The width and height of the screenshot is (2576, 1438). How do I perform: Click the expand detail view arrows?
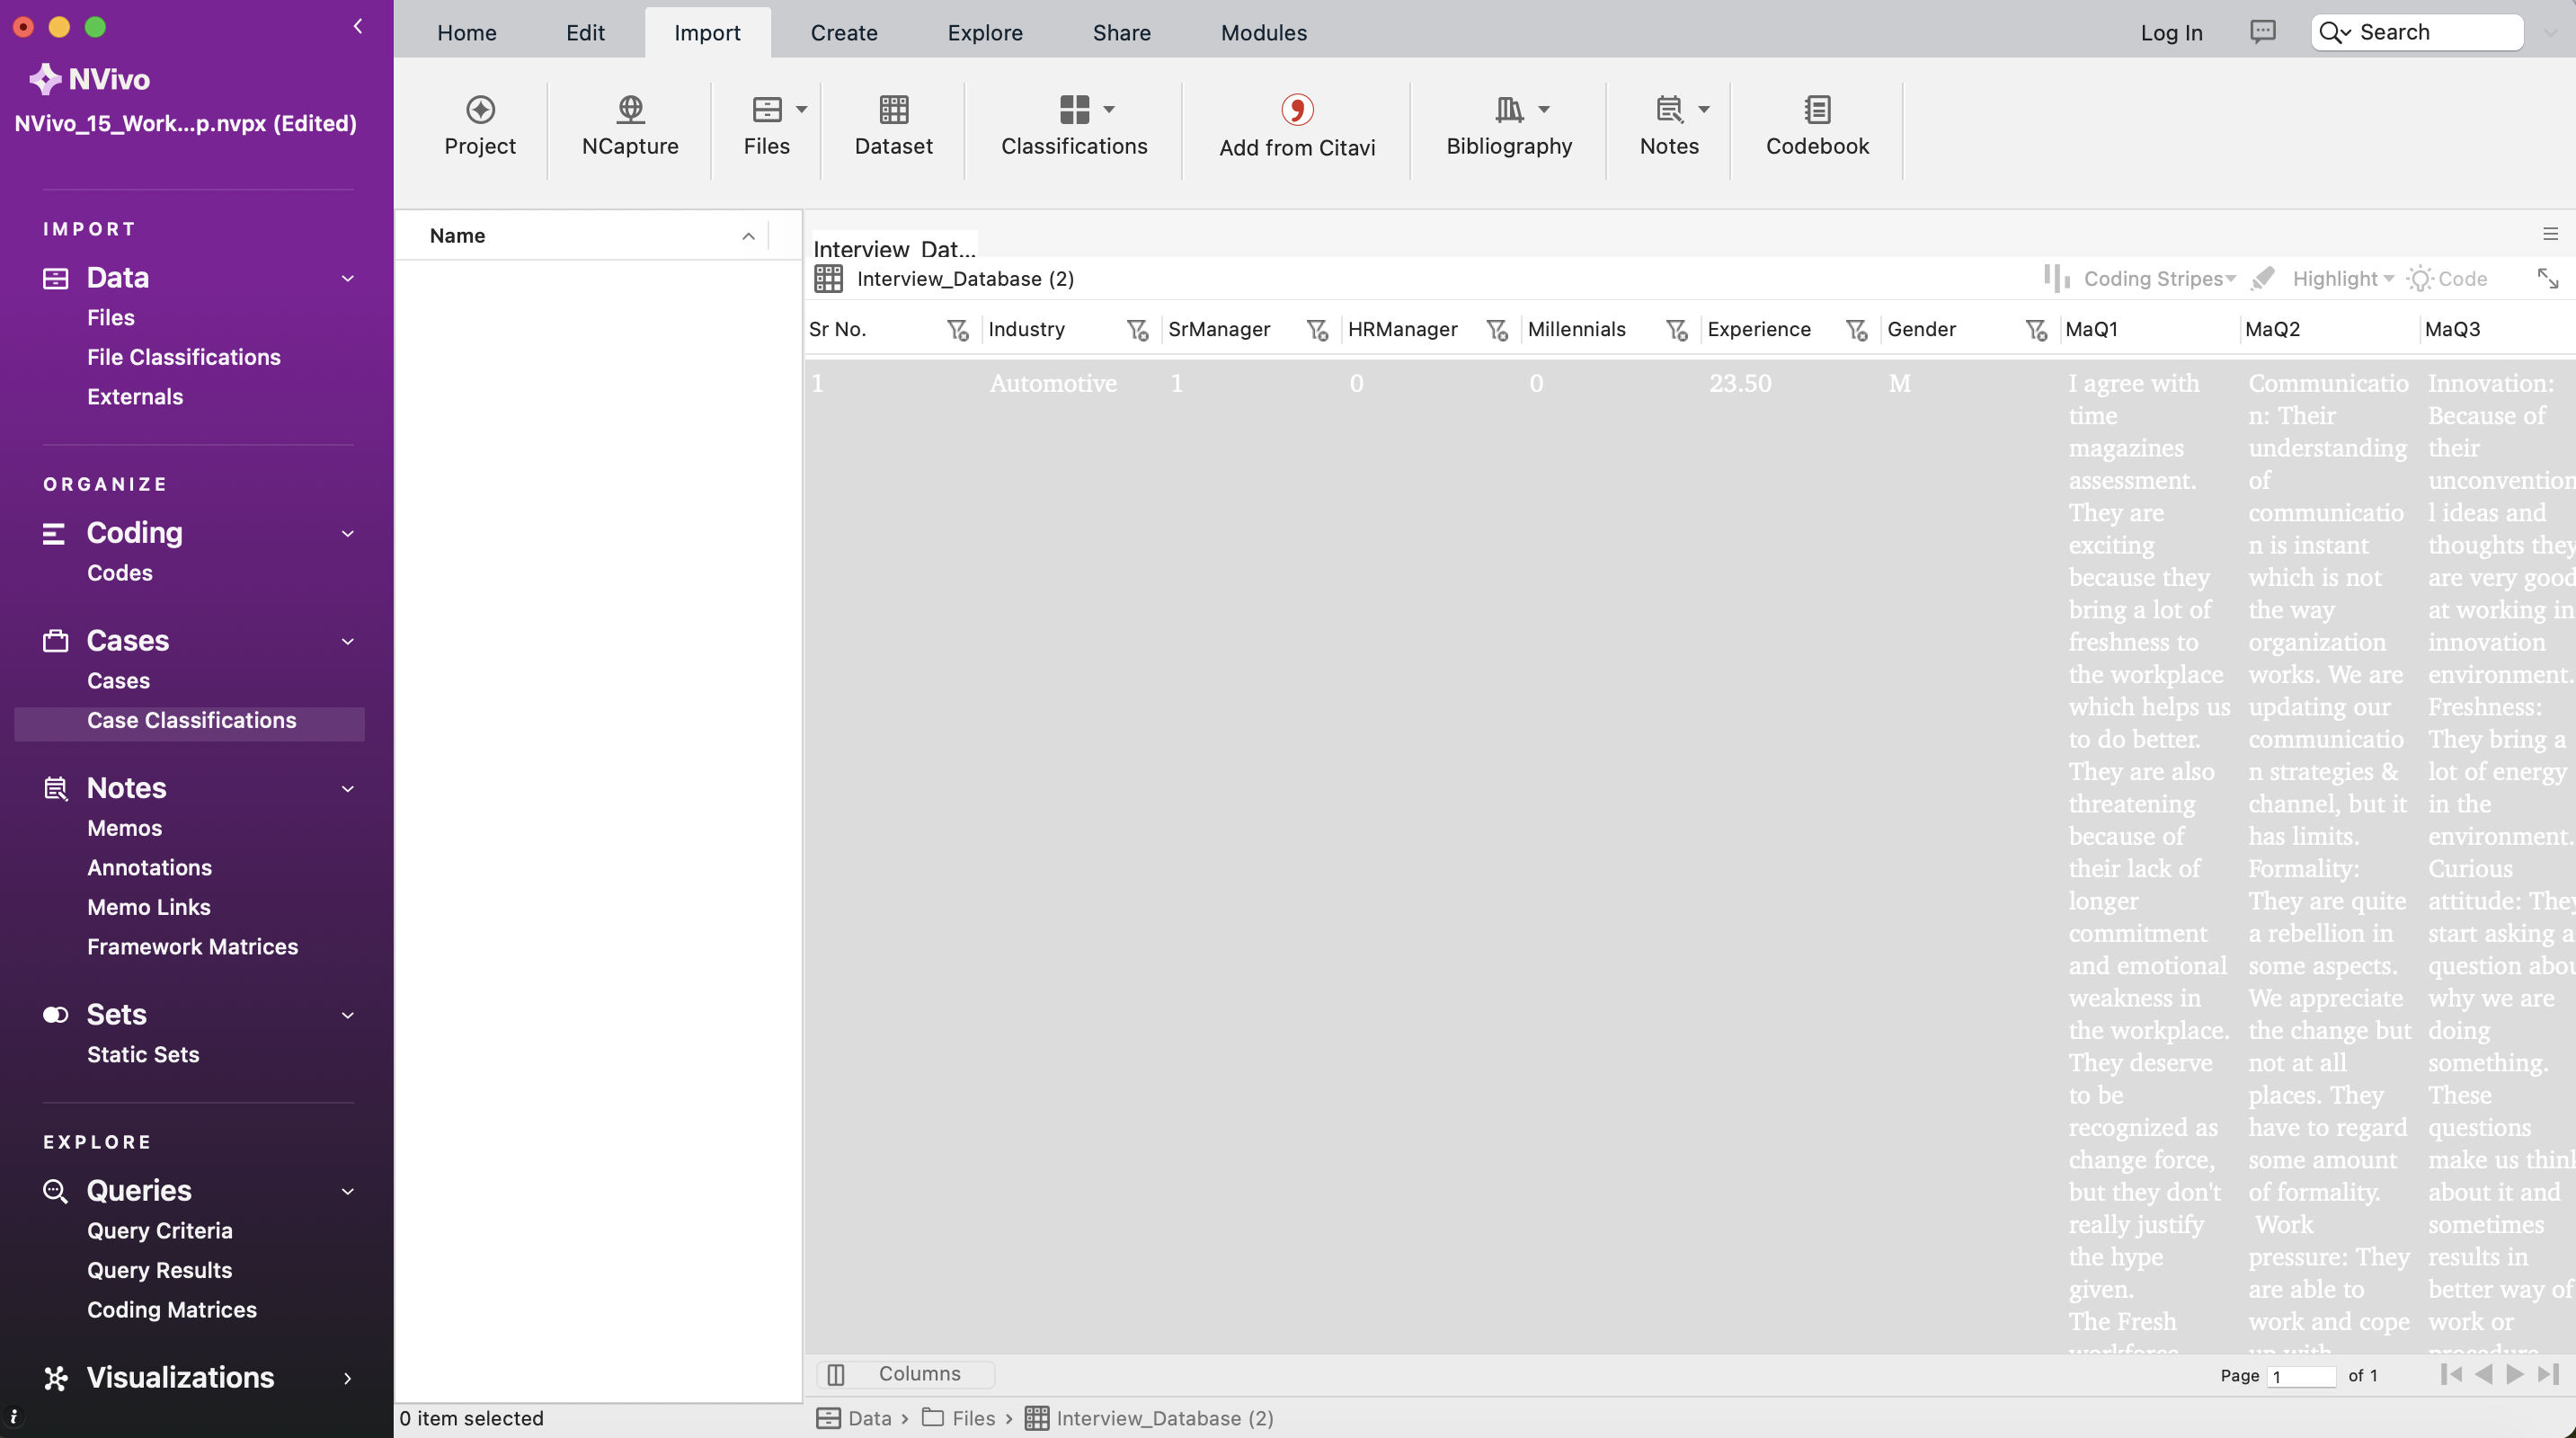2548,278
